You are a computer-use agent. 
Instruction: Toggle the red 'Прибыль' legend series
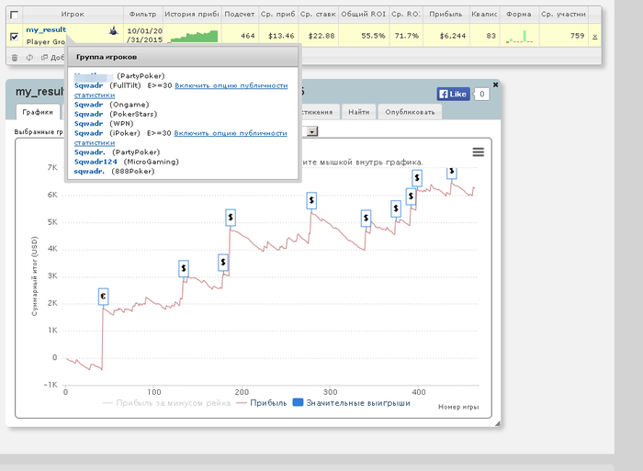pyautogui.click(x=262, y=403)
